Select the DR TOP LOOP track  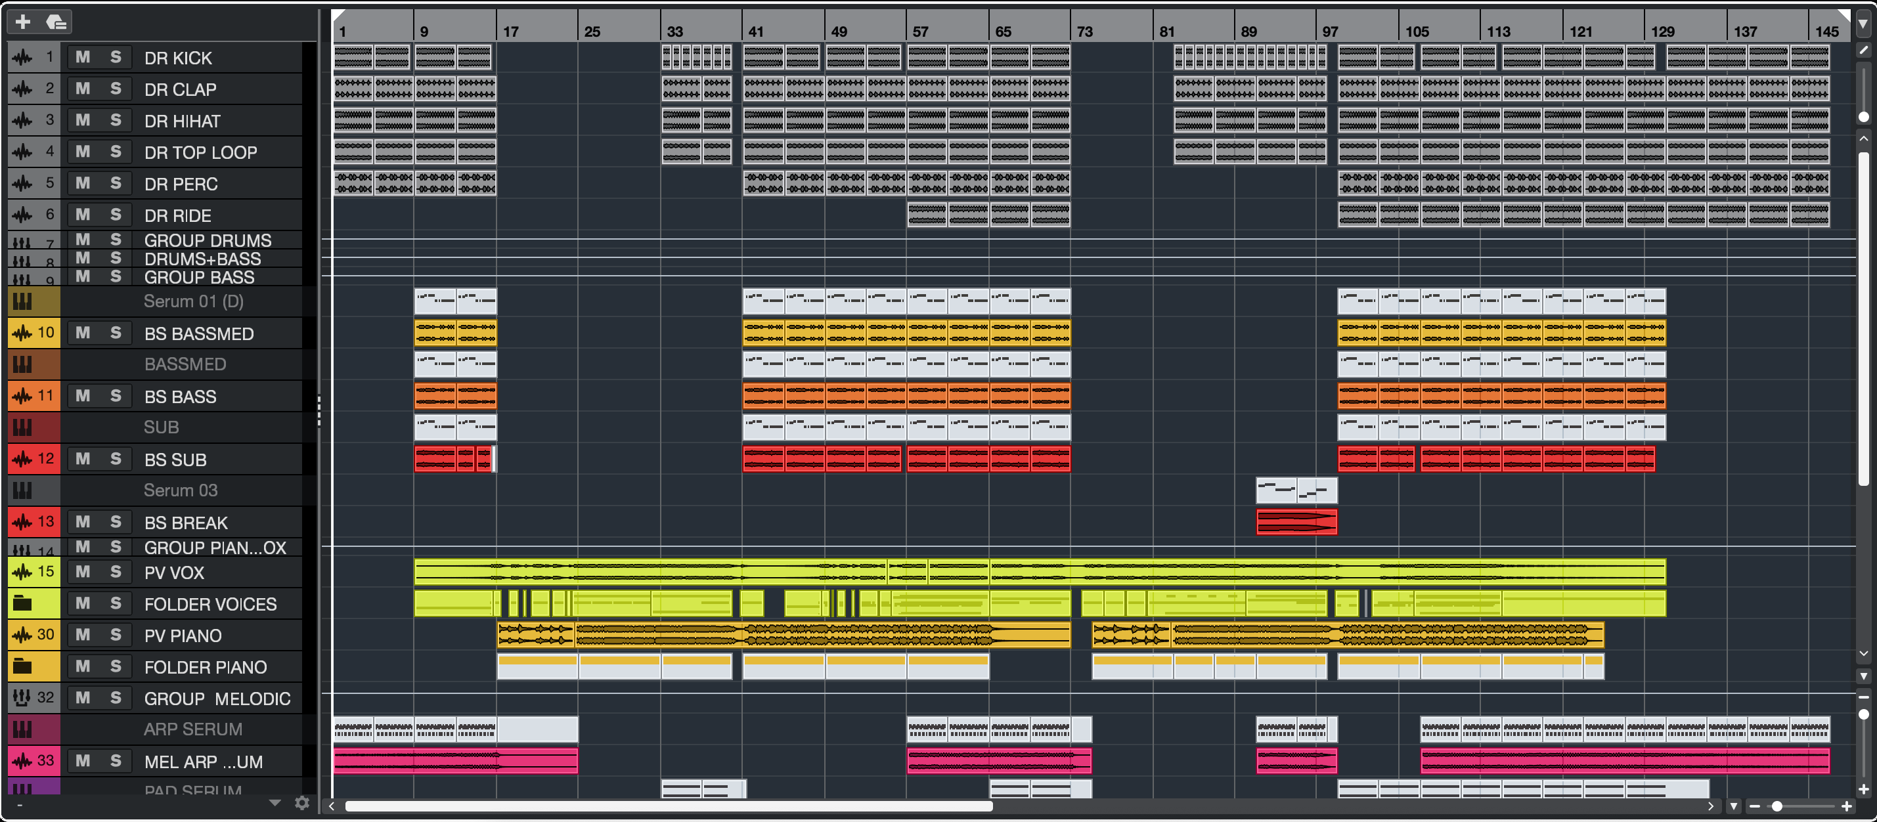[x=200, y=152]
